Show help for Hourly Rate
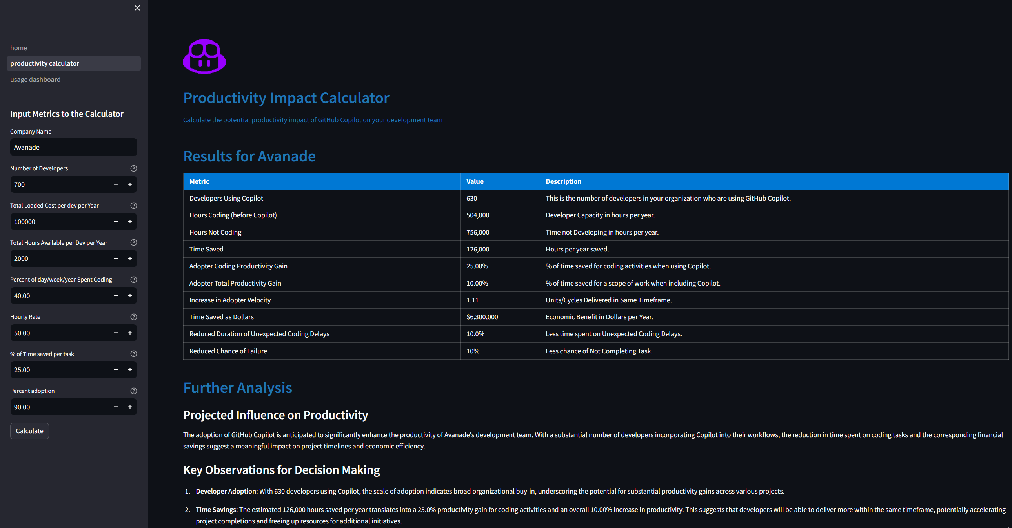Viewport: 1012px width, 528px height. click(134, 317)
